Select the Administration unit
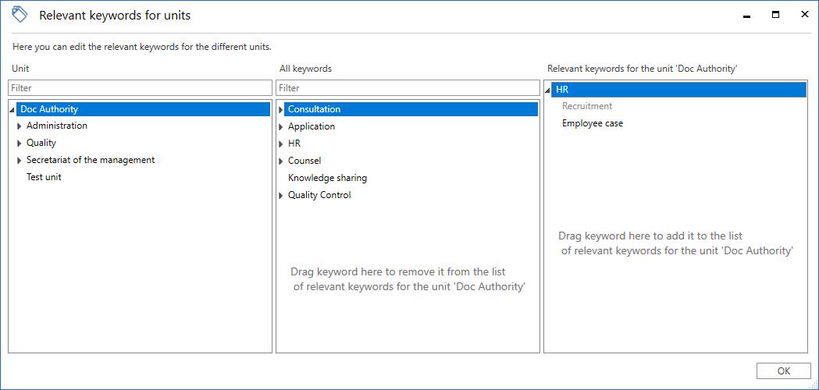This screenshot has width=819, height=390. (57, 126)
